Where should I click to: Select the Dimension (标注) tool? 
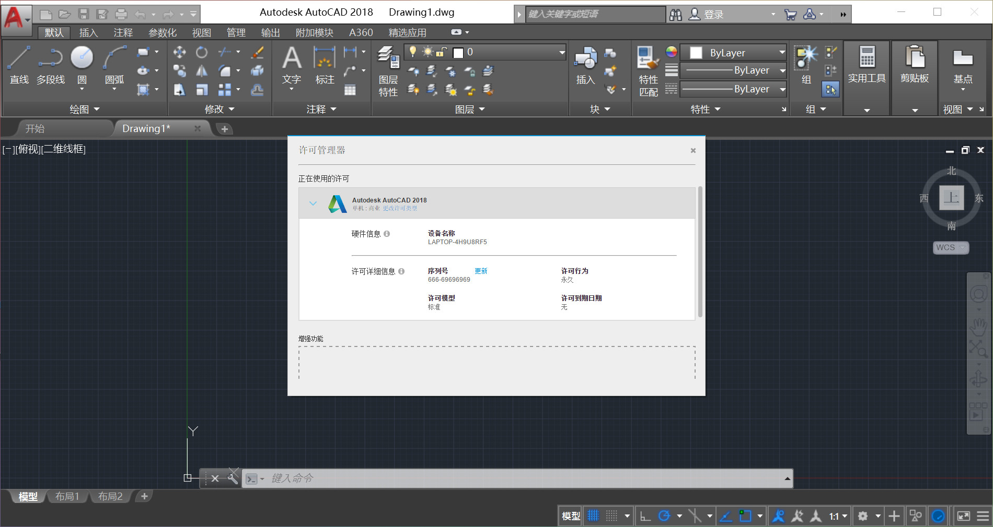click(x=325, y=65)
